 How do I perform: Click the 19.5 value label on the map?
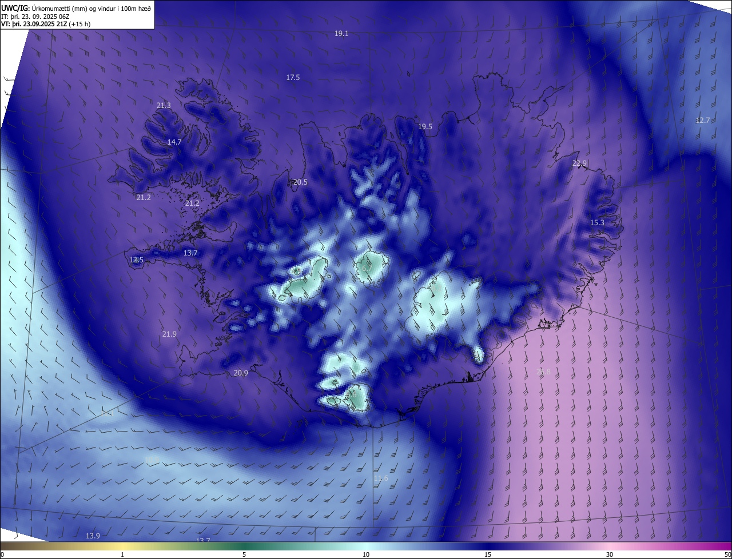[x=425, y=127]
